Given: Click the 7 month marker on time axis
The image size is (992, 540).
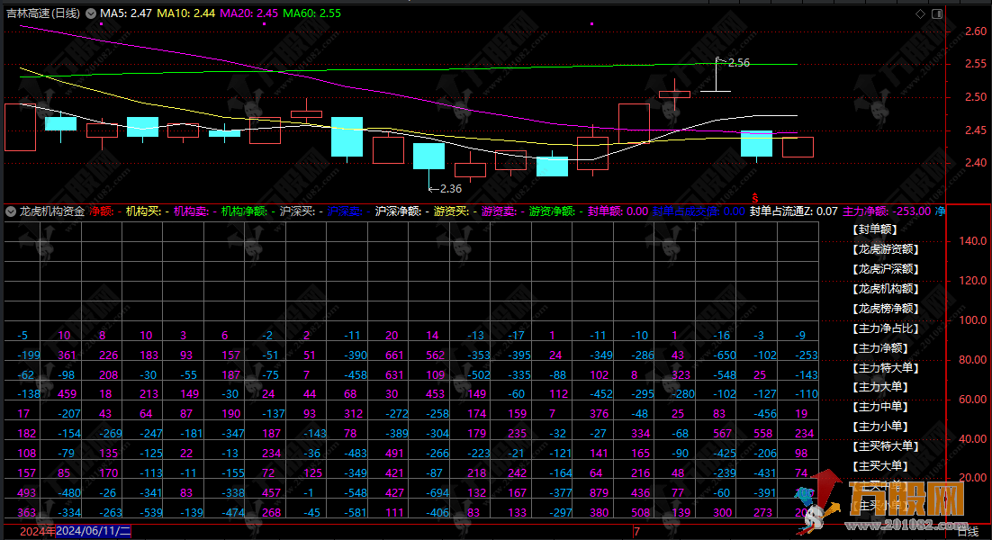Looking at the screenshot, I should click(x=637, y=532).
